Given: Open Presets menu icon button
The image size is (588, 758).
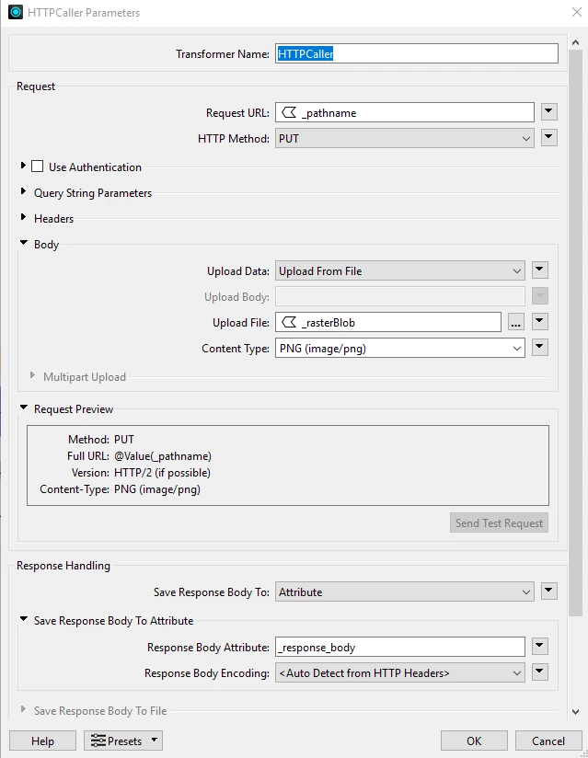Looking at the screenshot, I should pyautogui.click(x=123, y=741).
